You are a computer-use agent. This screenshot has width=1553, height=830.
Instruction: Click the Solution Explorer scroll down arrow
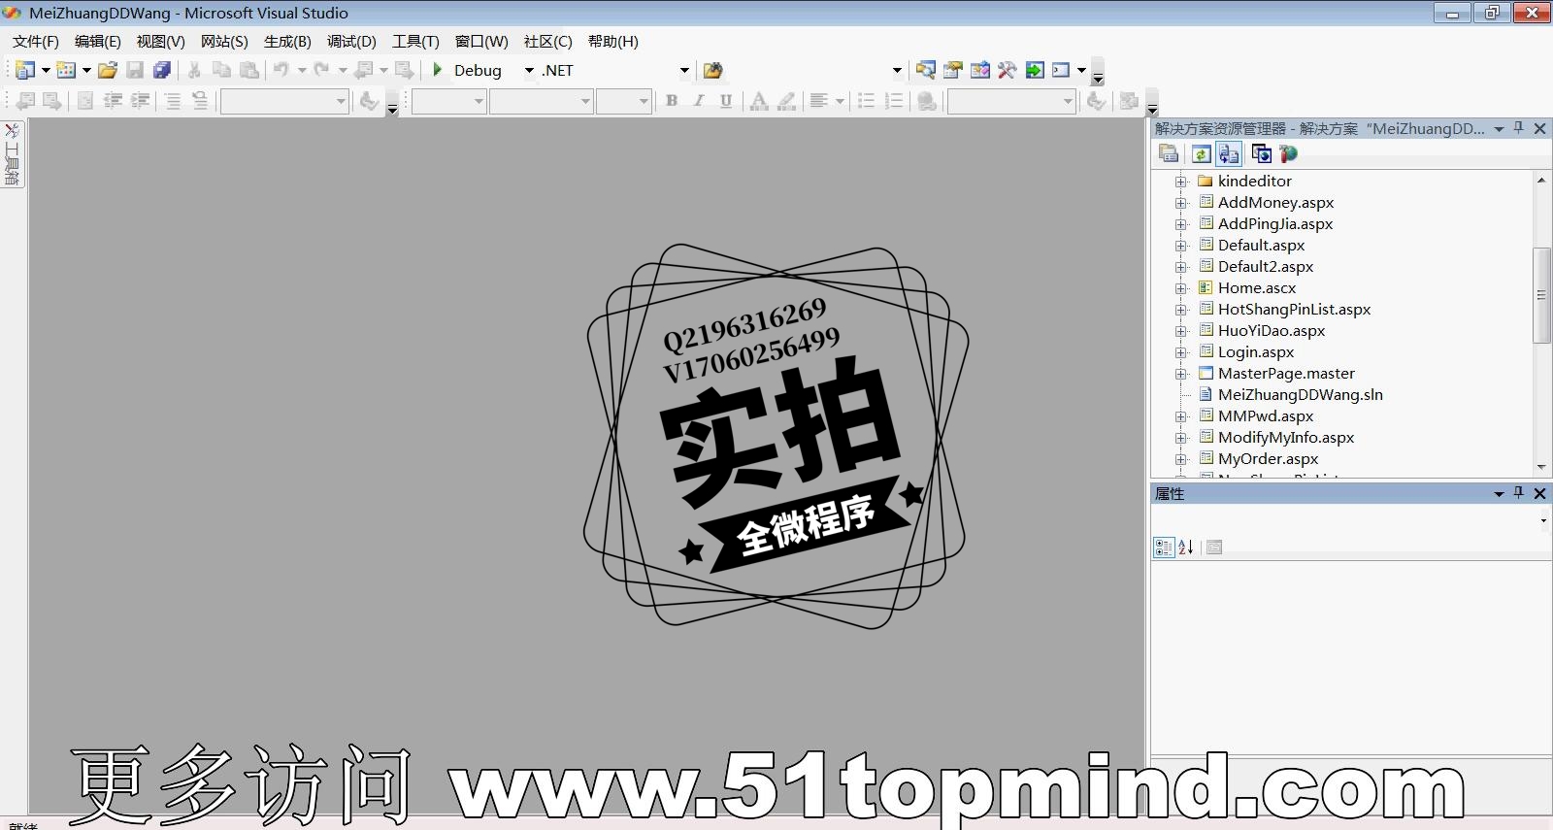pyautogui.click(x=1541, y=467)
